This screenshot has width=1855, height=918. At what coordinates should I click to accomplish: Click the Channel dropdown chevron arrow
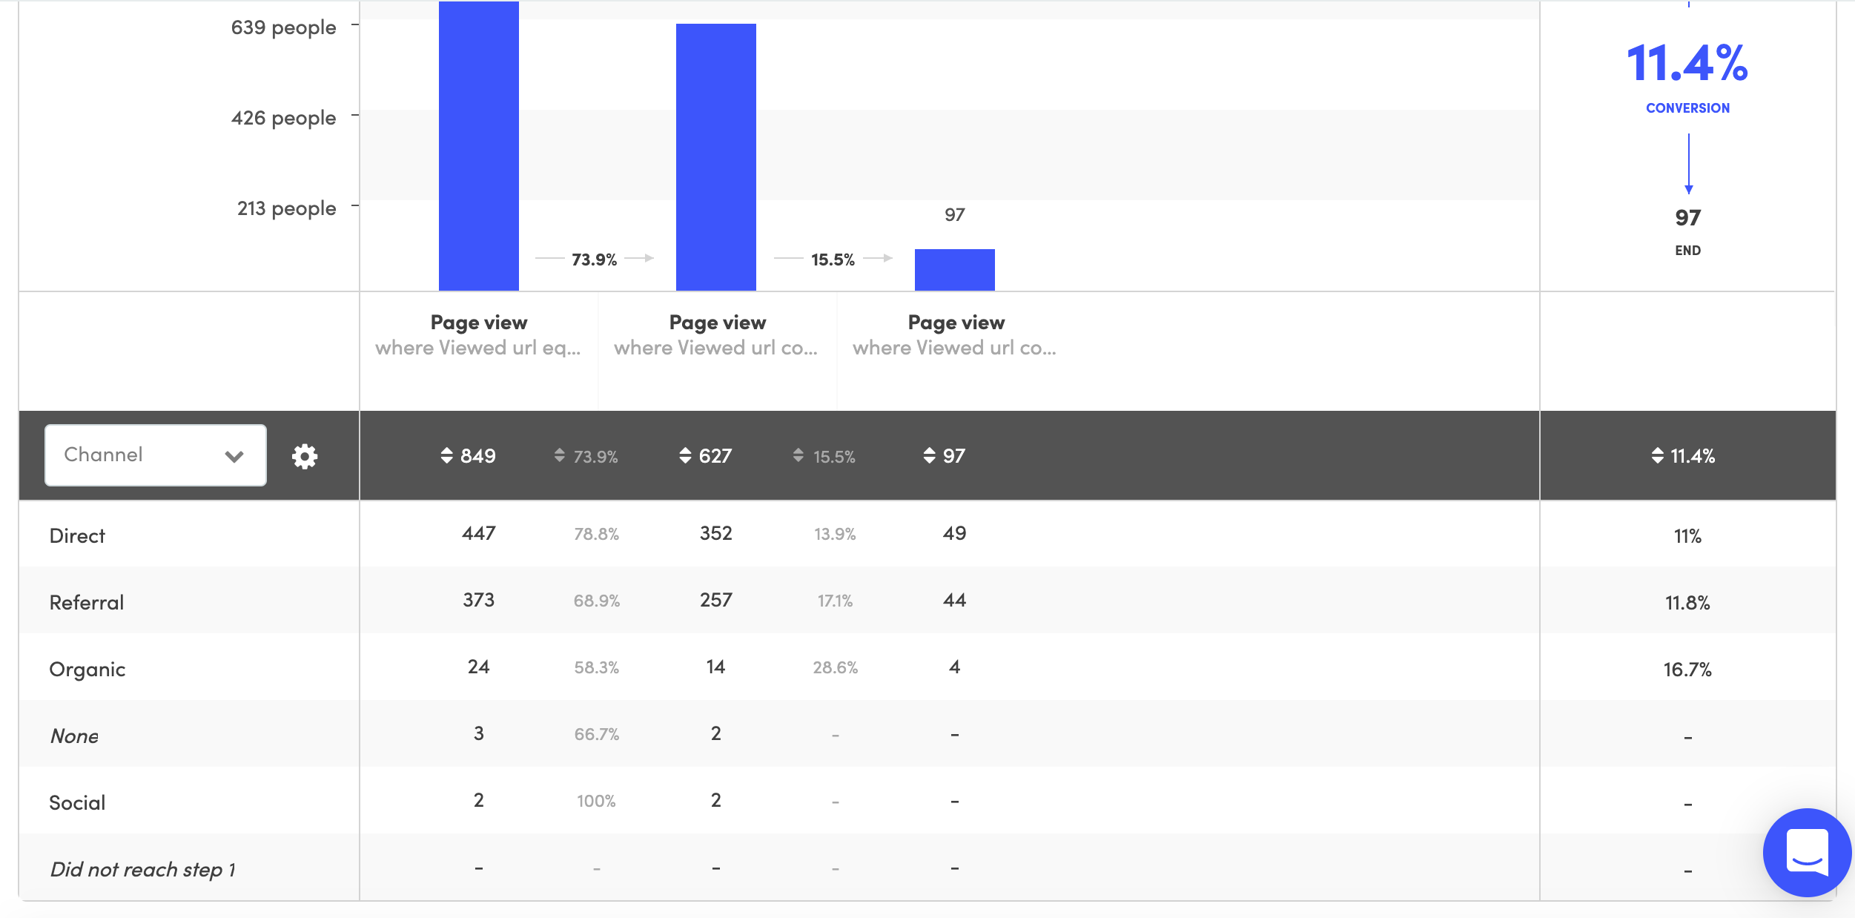[234, 456]
